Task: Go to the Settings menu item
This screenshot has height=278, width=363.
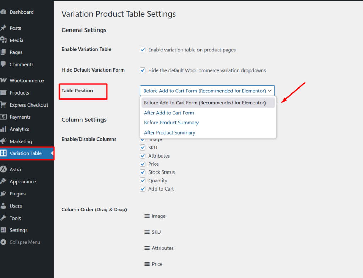Action: [18, 230]
